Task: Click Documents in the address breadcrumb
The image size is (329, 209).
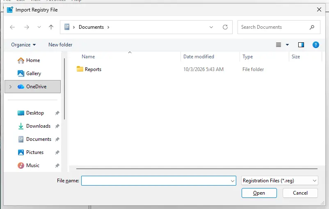Action: point(91,27)
